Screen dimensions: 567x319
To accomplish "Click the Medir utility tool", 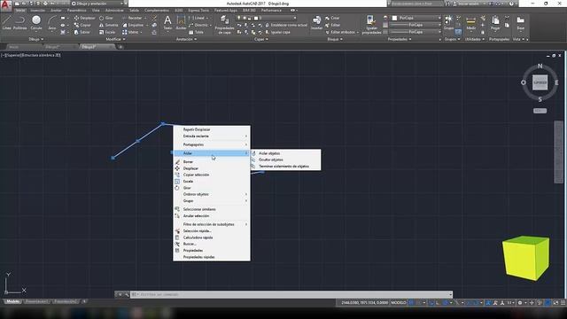I will 470,22.
